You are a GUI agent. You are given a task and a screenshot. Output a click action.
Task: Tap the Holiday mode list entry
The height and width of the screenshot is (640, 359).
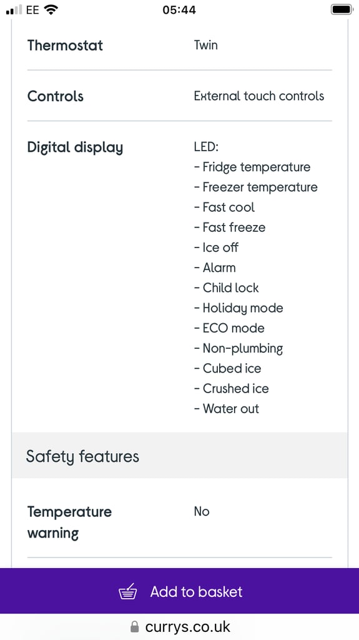(239, 308)
